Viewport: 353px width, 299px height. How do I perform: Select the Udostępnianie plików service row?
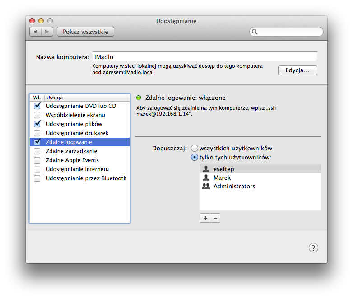coord(80,124)
